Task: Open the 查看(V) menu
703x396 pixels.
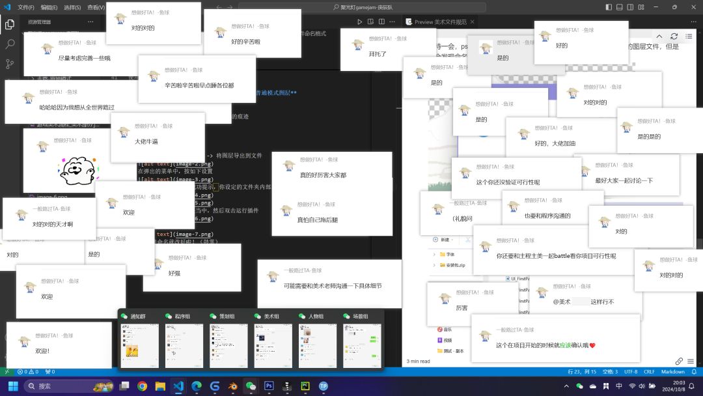Action: [x=96, y=7]
